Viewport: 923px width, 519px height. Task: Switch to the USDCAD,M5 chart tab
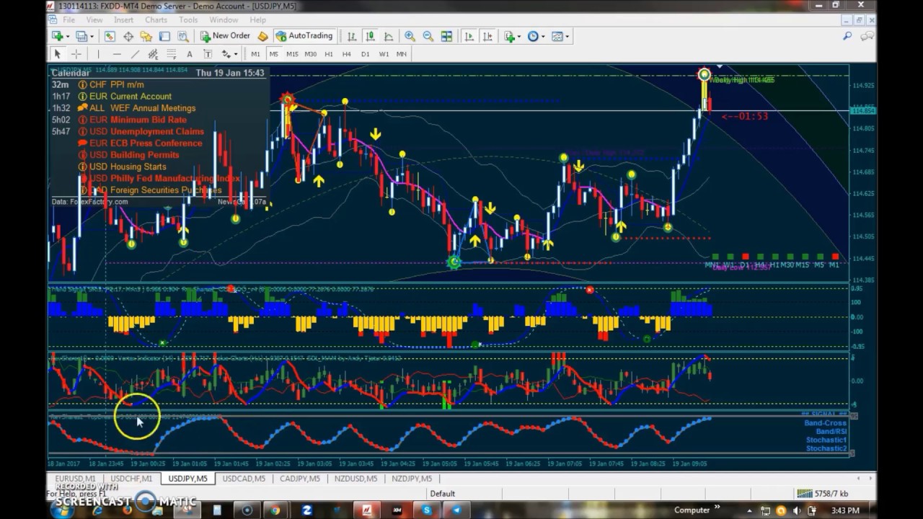(x=244, y=479)
